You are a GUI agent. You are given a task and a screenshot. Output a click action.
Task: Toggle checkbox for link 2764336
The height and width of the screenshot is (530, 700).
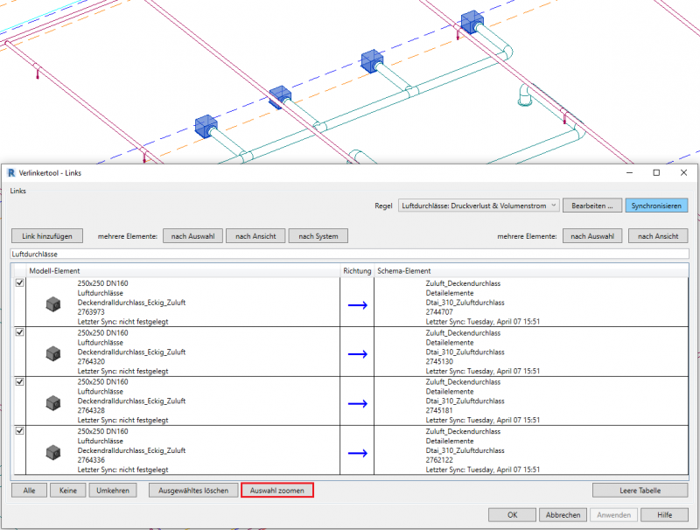click(x=19, y=432)
